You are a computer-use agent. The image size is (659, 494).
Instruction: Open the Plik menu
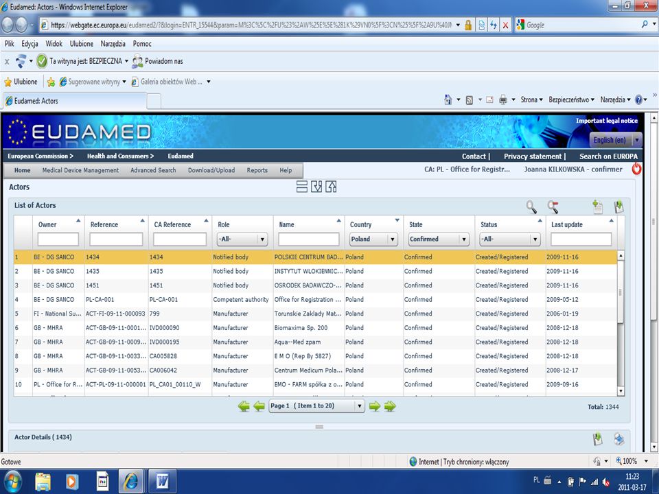9,44
